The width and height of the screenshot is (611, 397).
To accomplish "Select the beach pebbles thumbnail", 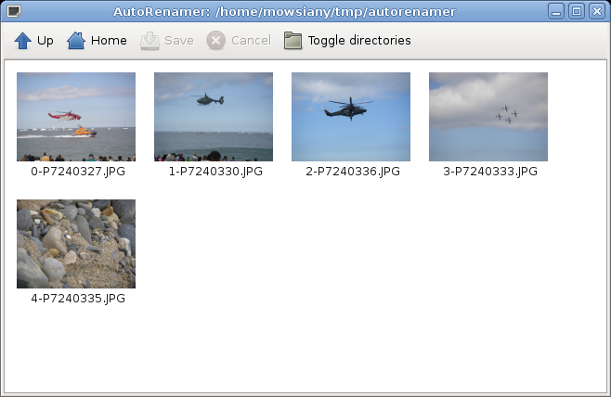I will point(76,244).
